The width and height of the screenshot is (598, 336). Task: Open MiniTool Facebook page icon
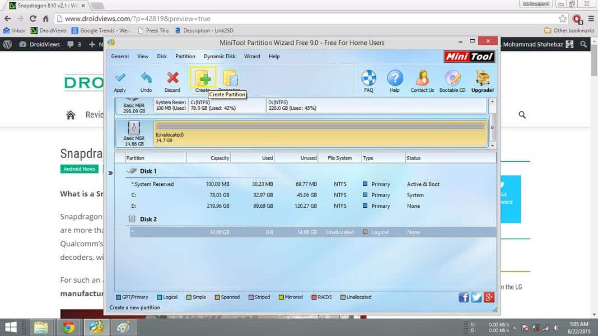pyautogui.click(x=464, y=297)
